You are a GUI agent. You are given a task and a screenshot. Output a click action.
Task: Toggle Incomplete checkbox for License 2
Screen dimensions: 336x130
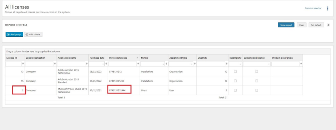coord(235,90)
